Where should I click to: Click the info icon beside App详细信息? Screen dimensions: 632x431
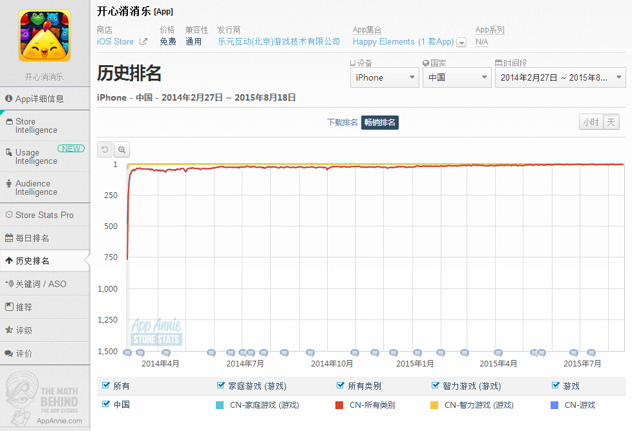coord(9,99)
